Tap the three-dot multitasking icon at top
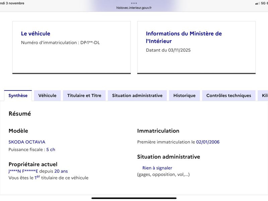The width and height of the screenshot is (268, 201). click(134, 3)
